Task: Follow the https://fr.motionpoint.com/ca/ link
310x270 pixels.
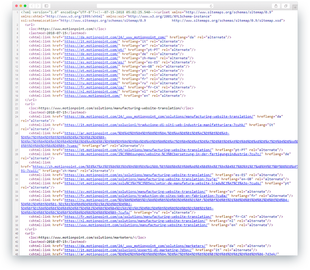Action: (94, 87)
